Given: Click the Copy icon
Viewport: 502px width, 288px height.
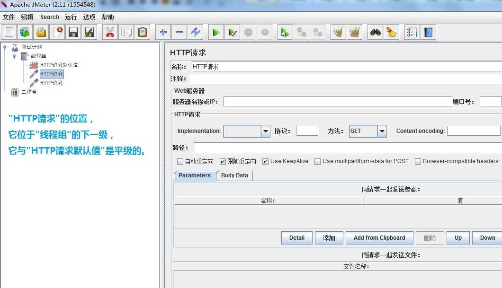Looking at the screenshot, I should pyautogui.click(x=126, y=32).
